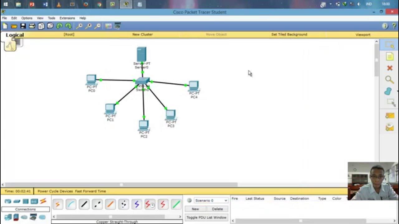Click the Copy toolbar icon
The width and height of the screenshot is (399, 224).
tap(41, 26)
